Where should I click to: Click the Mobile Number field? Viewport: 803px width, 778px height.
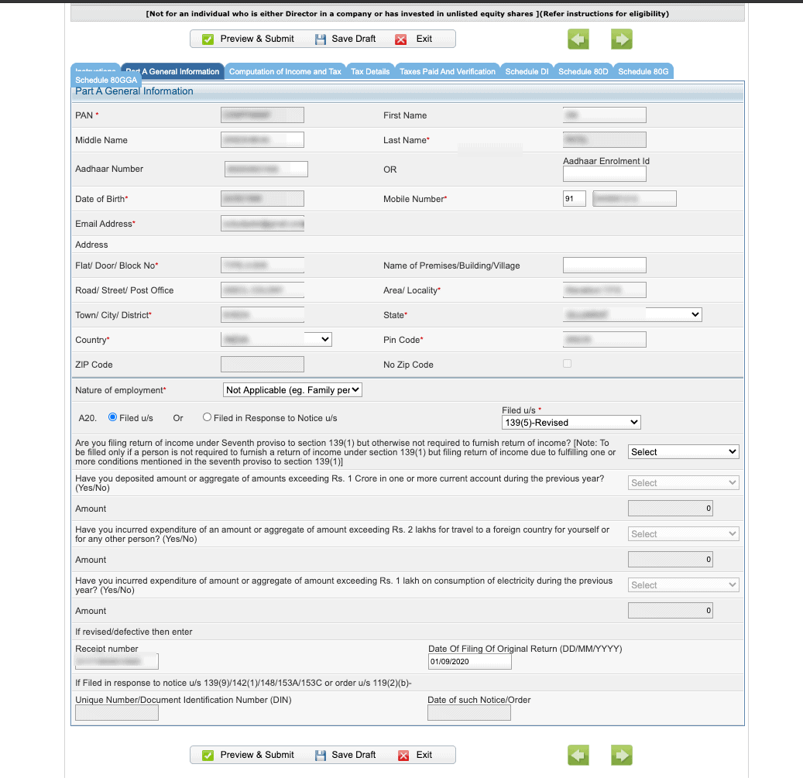[x=634, y=199]
